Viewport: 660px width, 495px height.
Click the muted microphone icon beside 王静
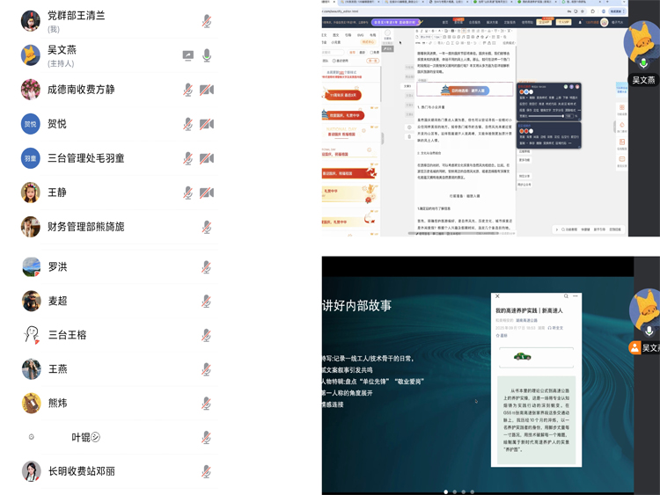click(188, 193)
